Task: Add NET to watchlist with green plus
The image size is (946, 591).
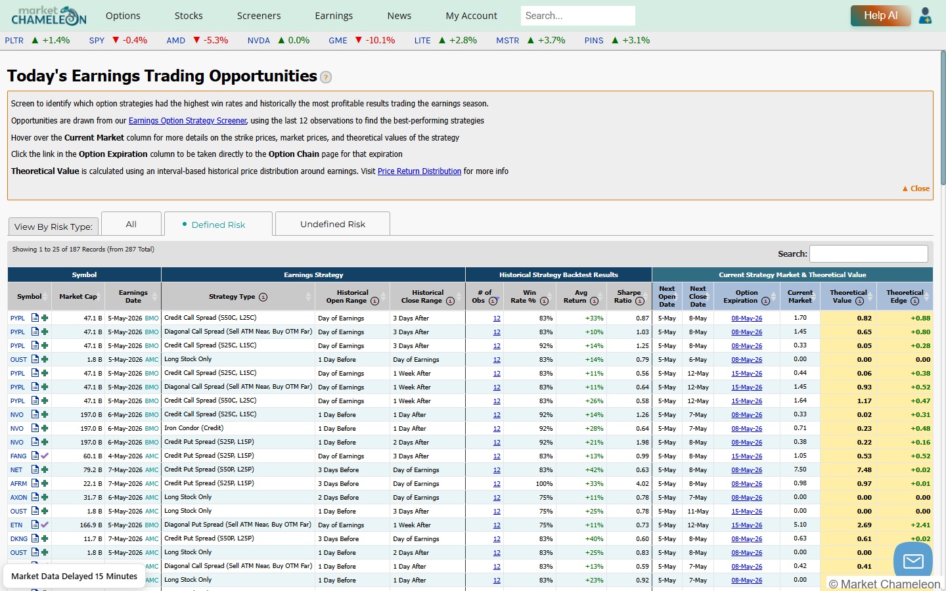Action: point(45,470)
